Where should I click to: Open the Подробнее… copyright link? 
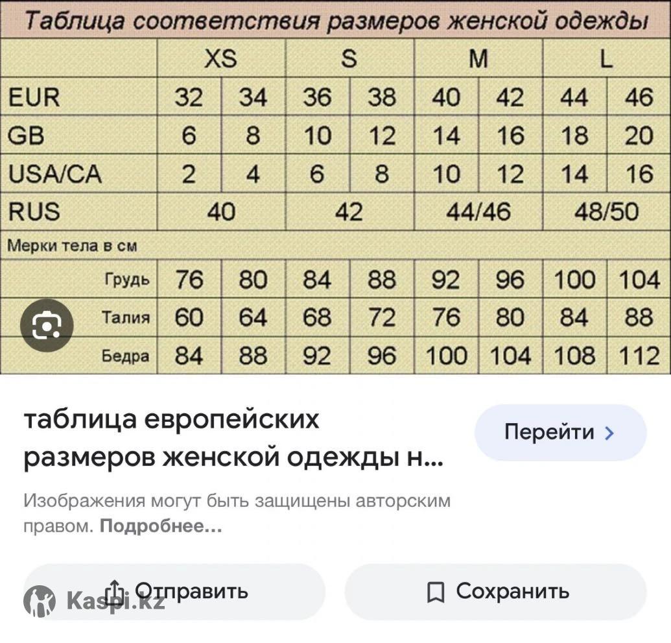click(161, 526)
